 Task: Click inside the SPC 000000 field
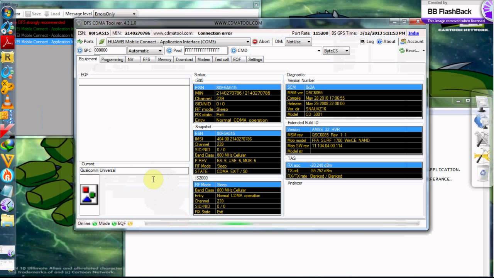click(110, 51)
